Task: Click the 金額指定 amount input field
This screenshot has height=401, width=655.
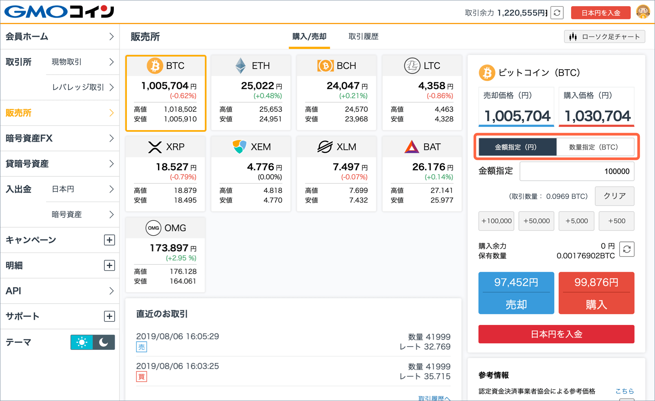Action: [577, 171]
